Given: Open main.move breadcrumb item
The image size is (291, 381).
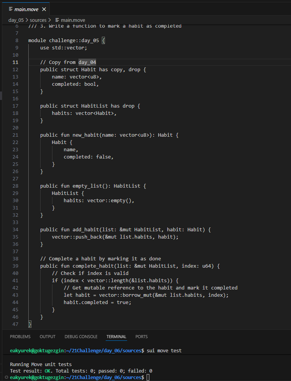Looking at the screenshot, I should (x=73, y=20).
